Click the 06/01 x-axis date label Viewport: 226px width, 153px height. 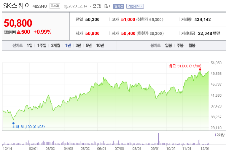(101, 149)
